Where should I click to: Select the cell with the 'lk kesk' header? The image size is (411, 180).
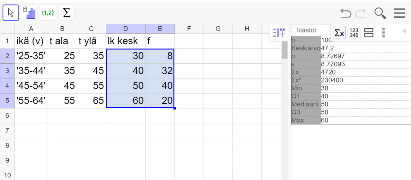click(x=126, y=41)
